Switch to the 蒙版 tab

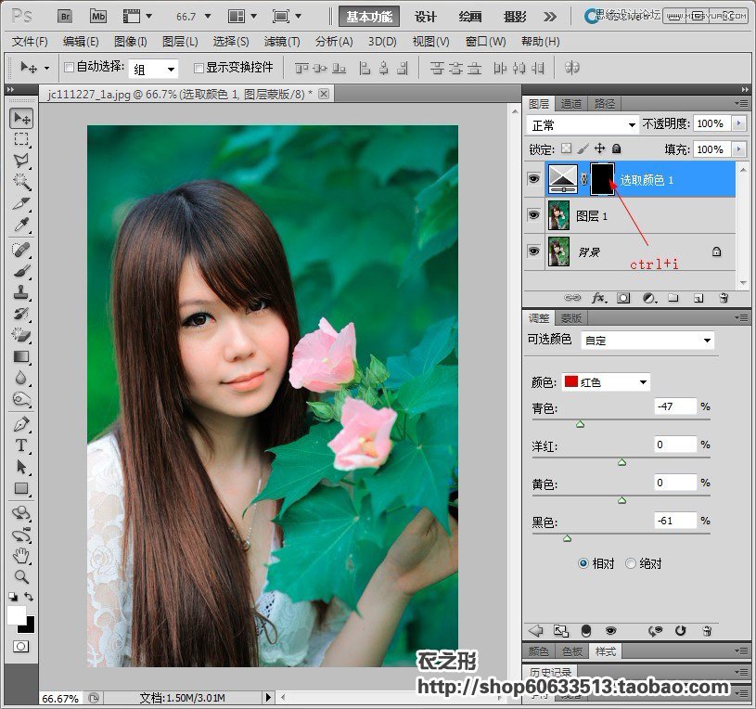[x=571, y=318]
